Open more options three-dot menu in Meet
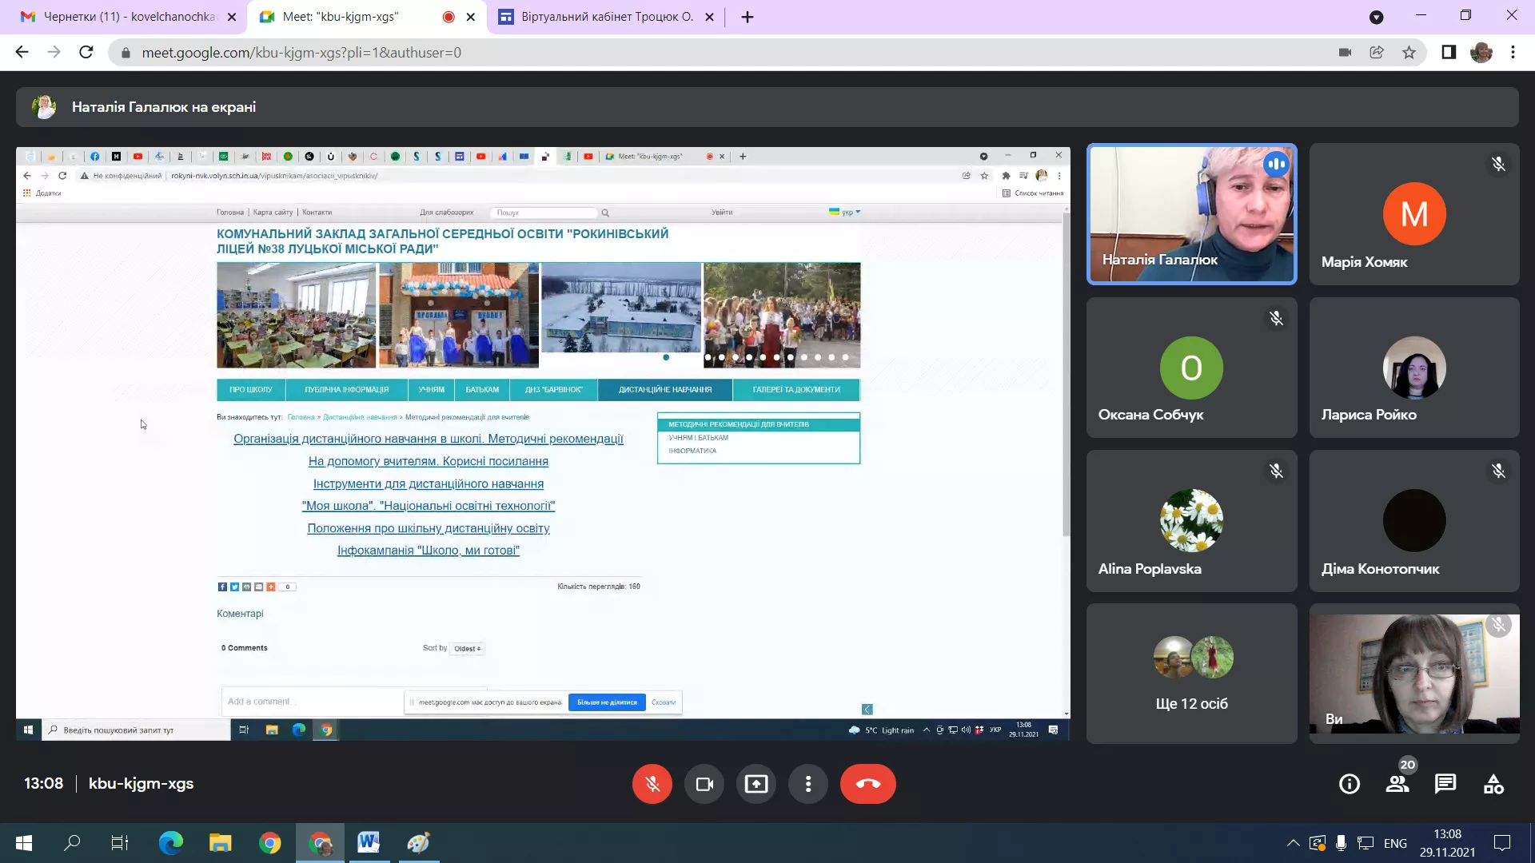The image size is (1535, 863). tap(808, 784)
